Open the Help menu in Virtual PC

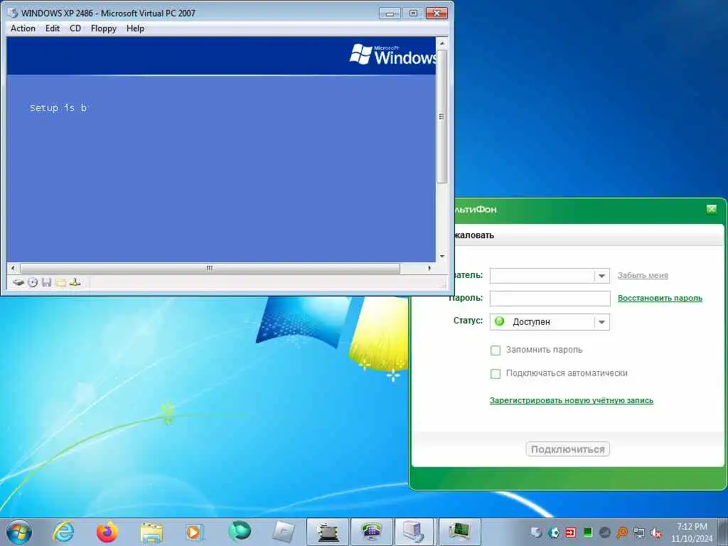135,28
